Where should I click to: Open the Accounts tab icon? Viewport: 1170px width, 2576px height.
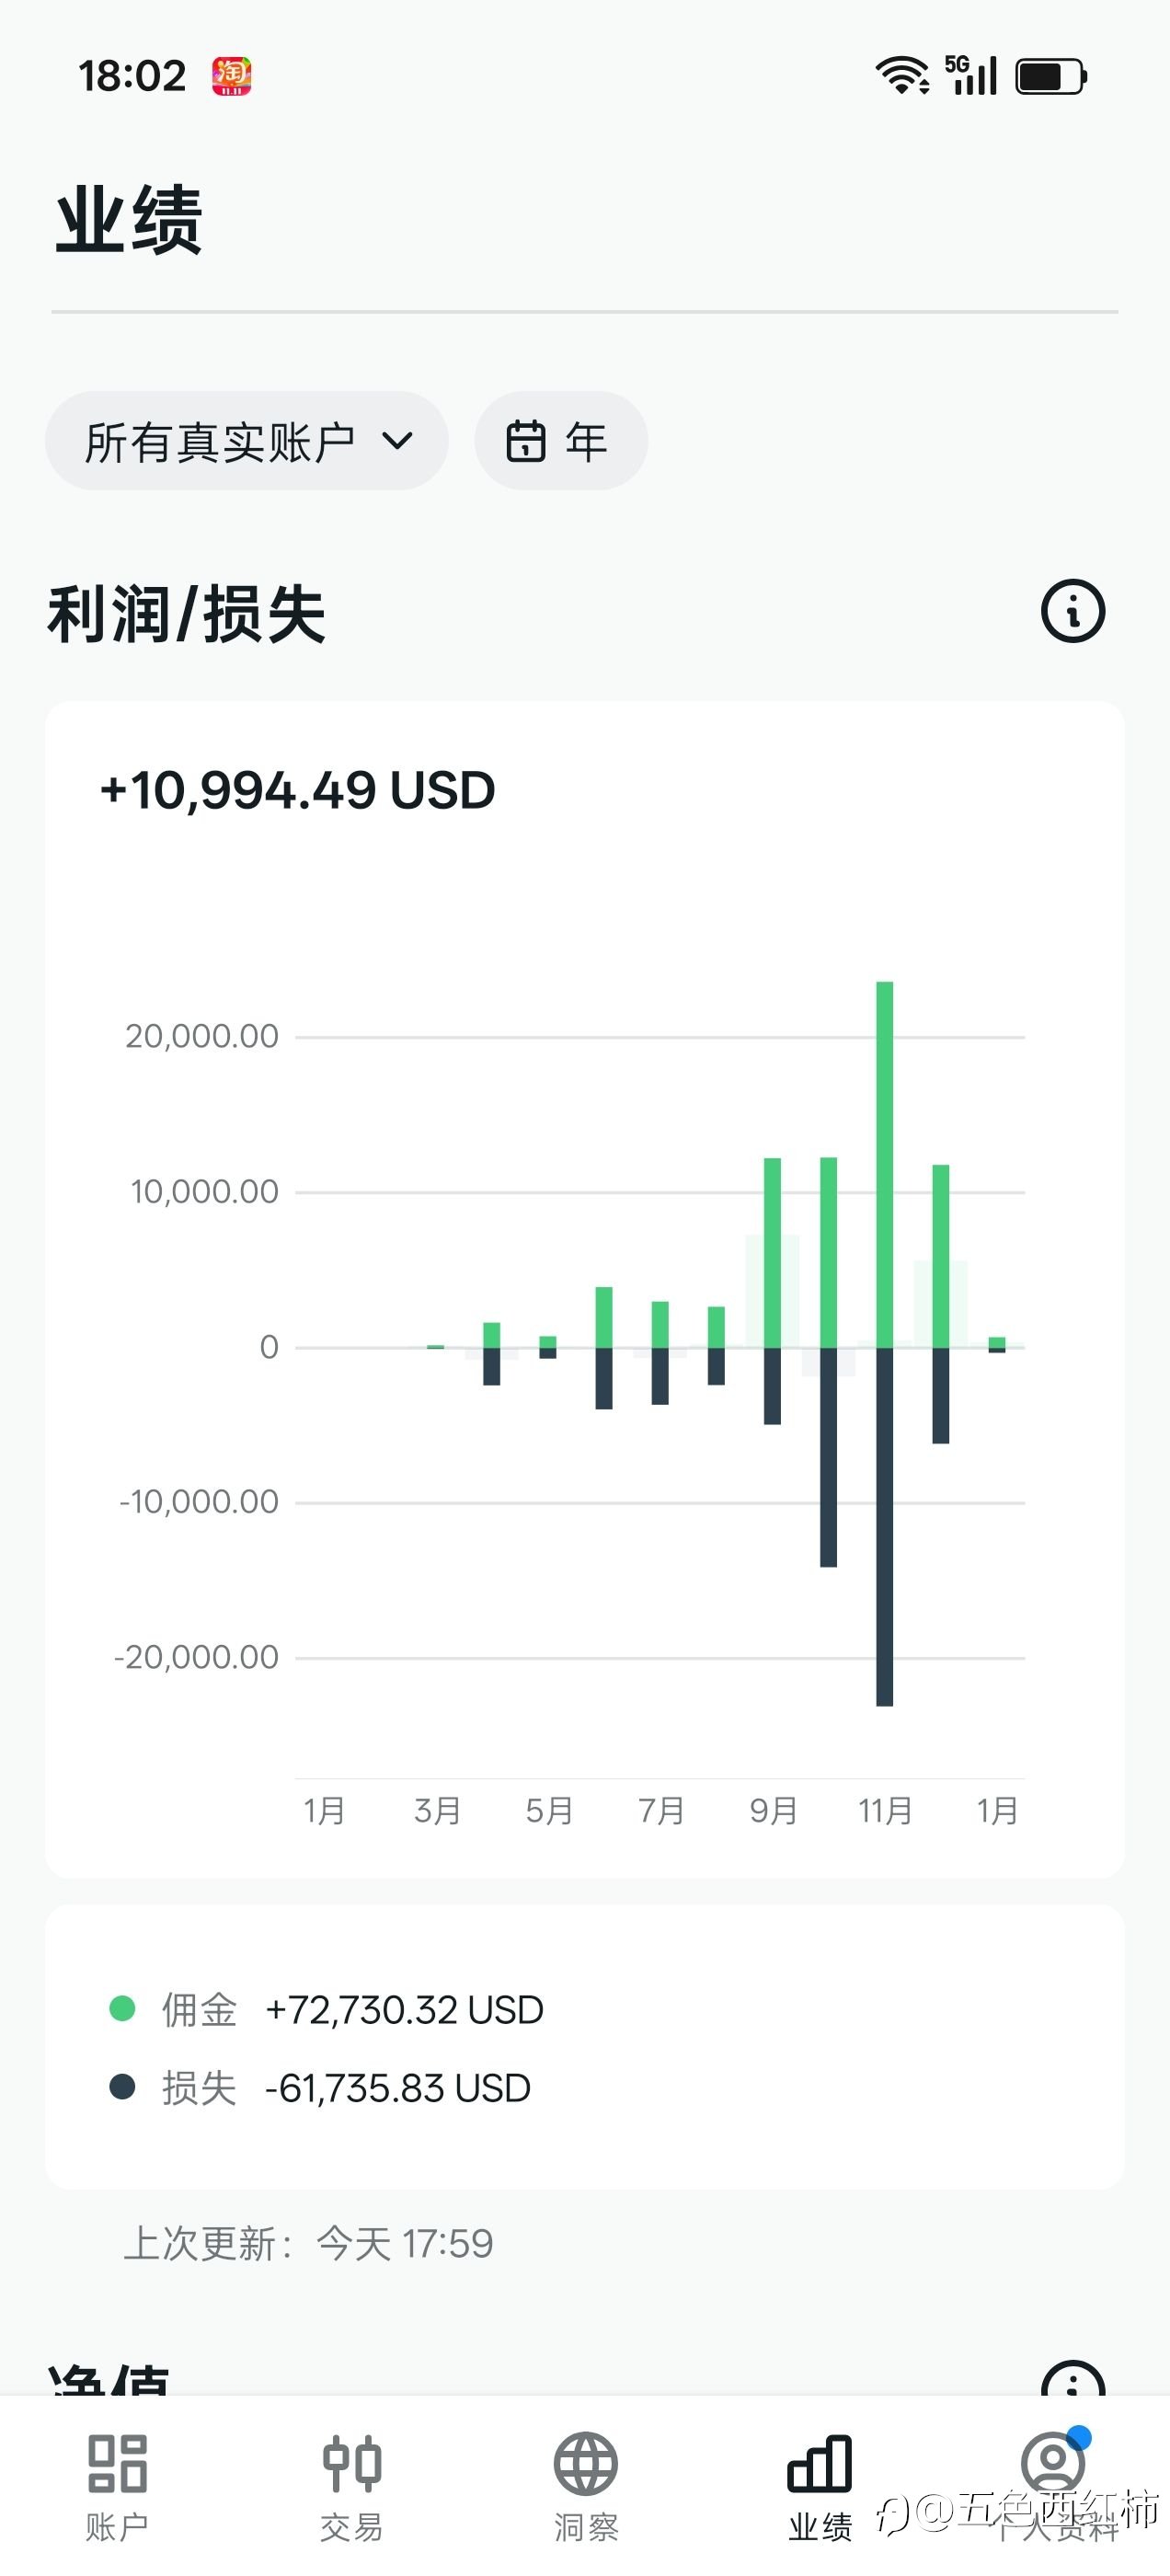point(117,2463)
